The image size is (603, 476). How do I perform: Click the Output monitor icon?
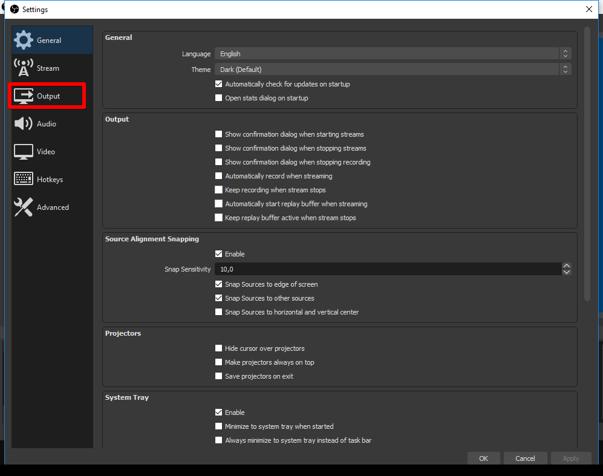[x=23, y=95]
